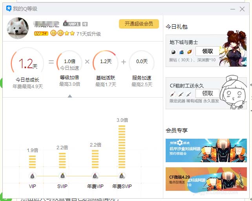This screenshot has height=201, width=252.
Task: Click the 地下城与勇士 title
Action: [184, 42]
